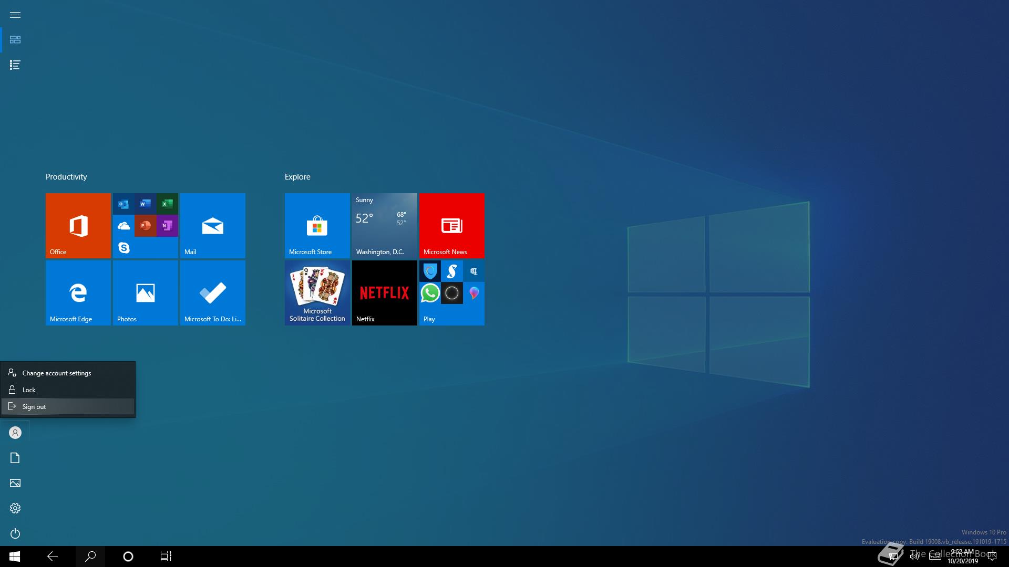Viewport: 1009px width, 567px height.
Task: Launch Outlook from the Office folder tile
Action: [123, 204]
